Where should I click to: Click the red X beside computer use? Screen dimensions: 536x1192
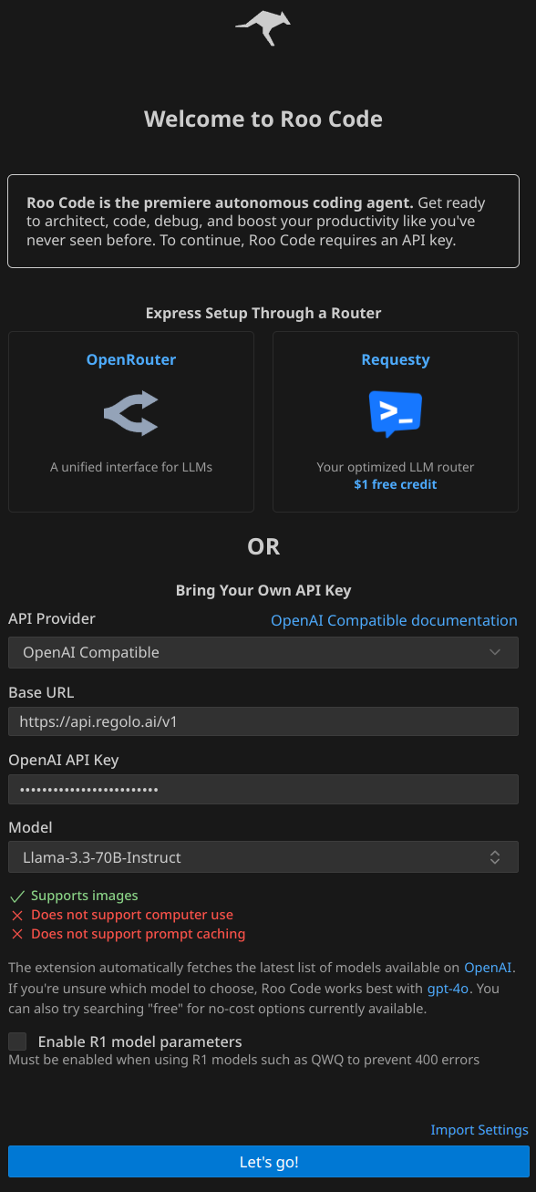click(x=16, y=915)
